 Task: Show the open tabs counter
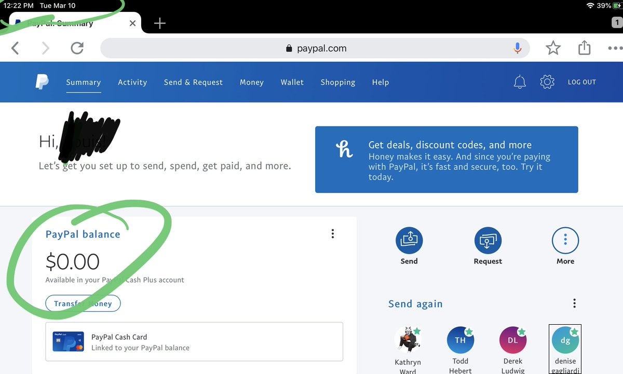[616, 22]
